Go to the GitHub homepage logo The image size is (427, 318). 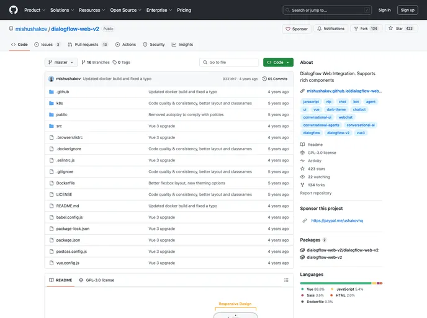click(x=14, y=10)
